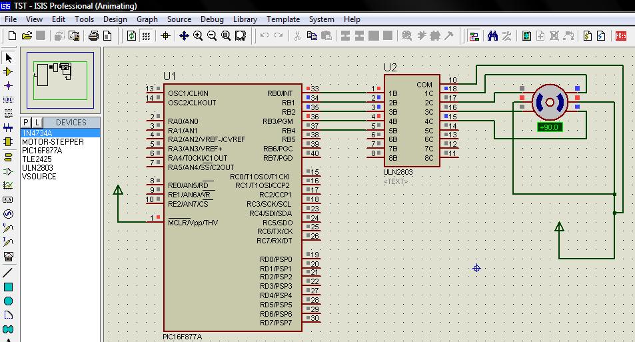
Task: Select the Selection Mode arrow tool
Action: [x=8, y=58]
